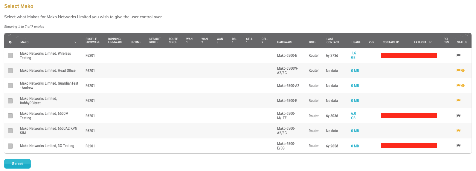Click warning alert icon in GuardianTest - Andrew row

[x=463, y=85]
